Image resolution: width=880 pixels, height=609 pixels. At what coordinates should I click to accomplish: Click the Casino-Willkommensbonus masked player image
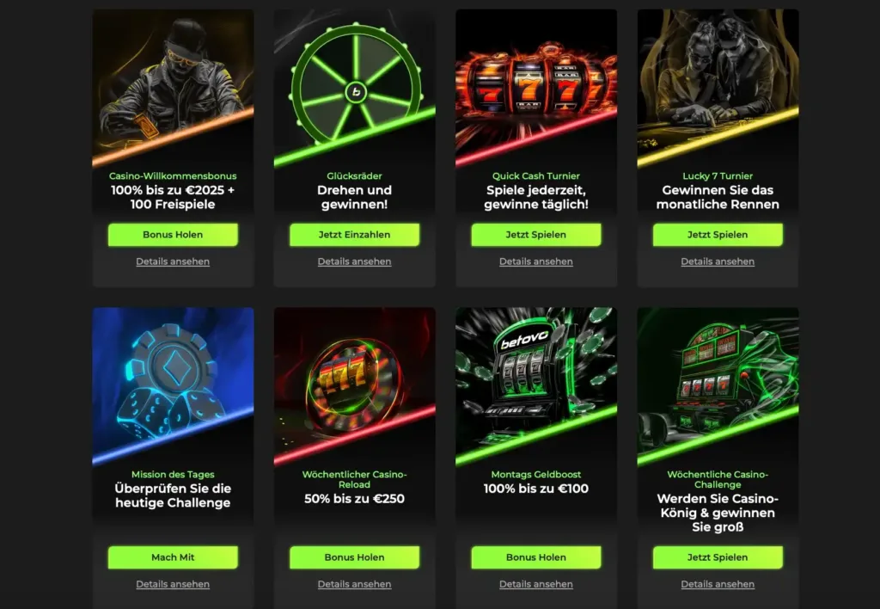click(x=173, y=89)
